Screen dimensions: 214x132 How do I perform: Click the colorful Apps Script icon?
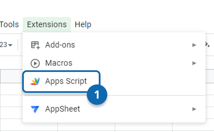[x=35, y=81]
